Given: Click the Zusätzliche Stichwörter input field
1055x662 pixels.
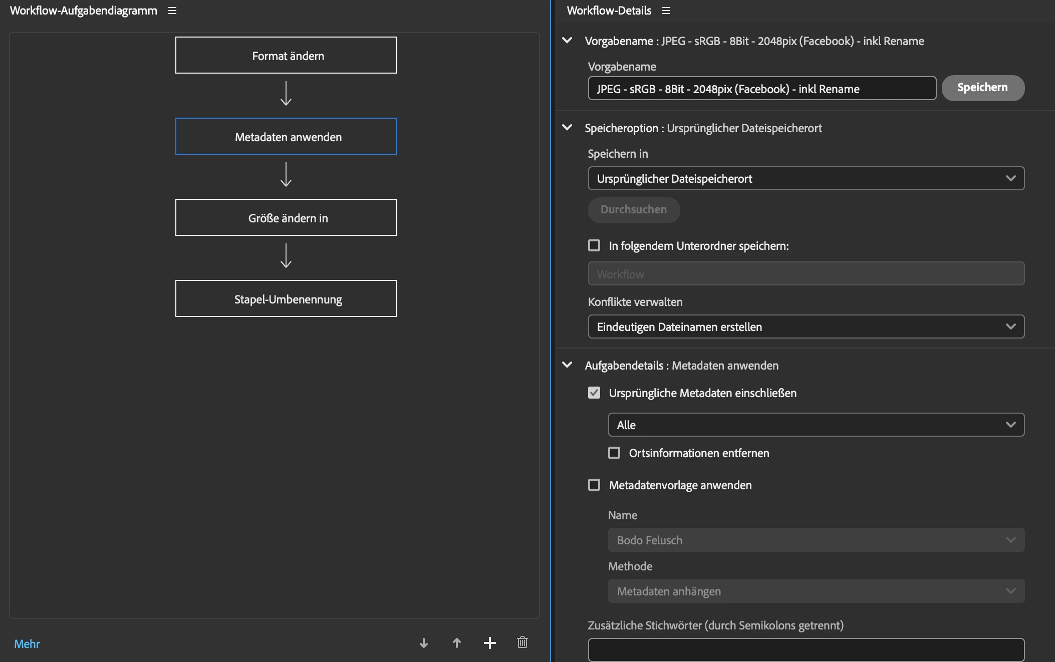Looking at the screenshot, I should point(806,649).
